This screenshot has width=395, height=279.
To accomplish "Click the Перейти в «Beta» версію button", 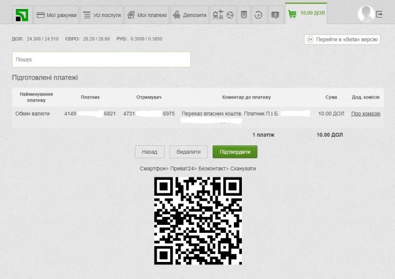I will point(342,40).
